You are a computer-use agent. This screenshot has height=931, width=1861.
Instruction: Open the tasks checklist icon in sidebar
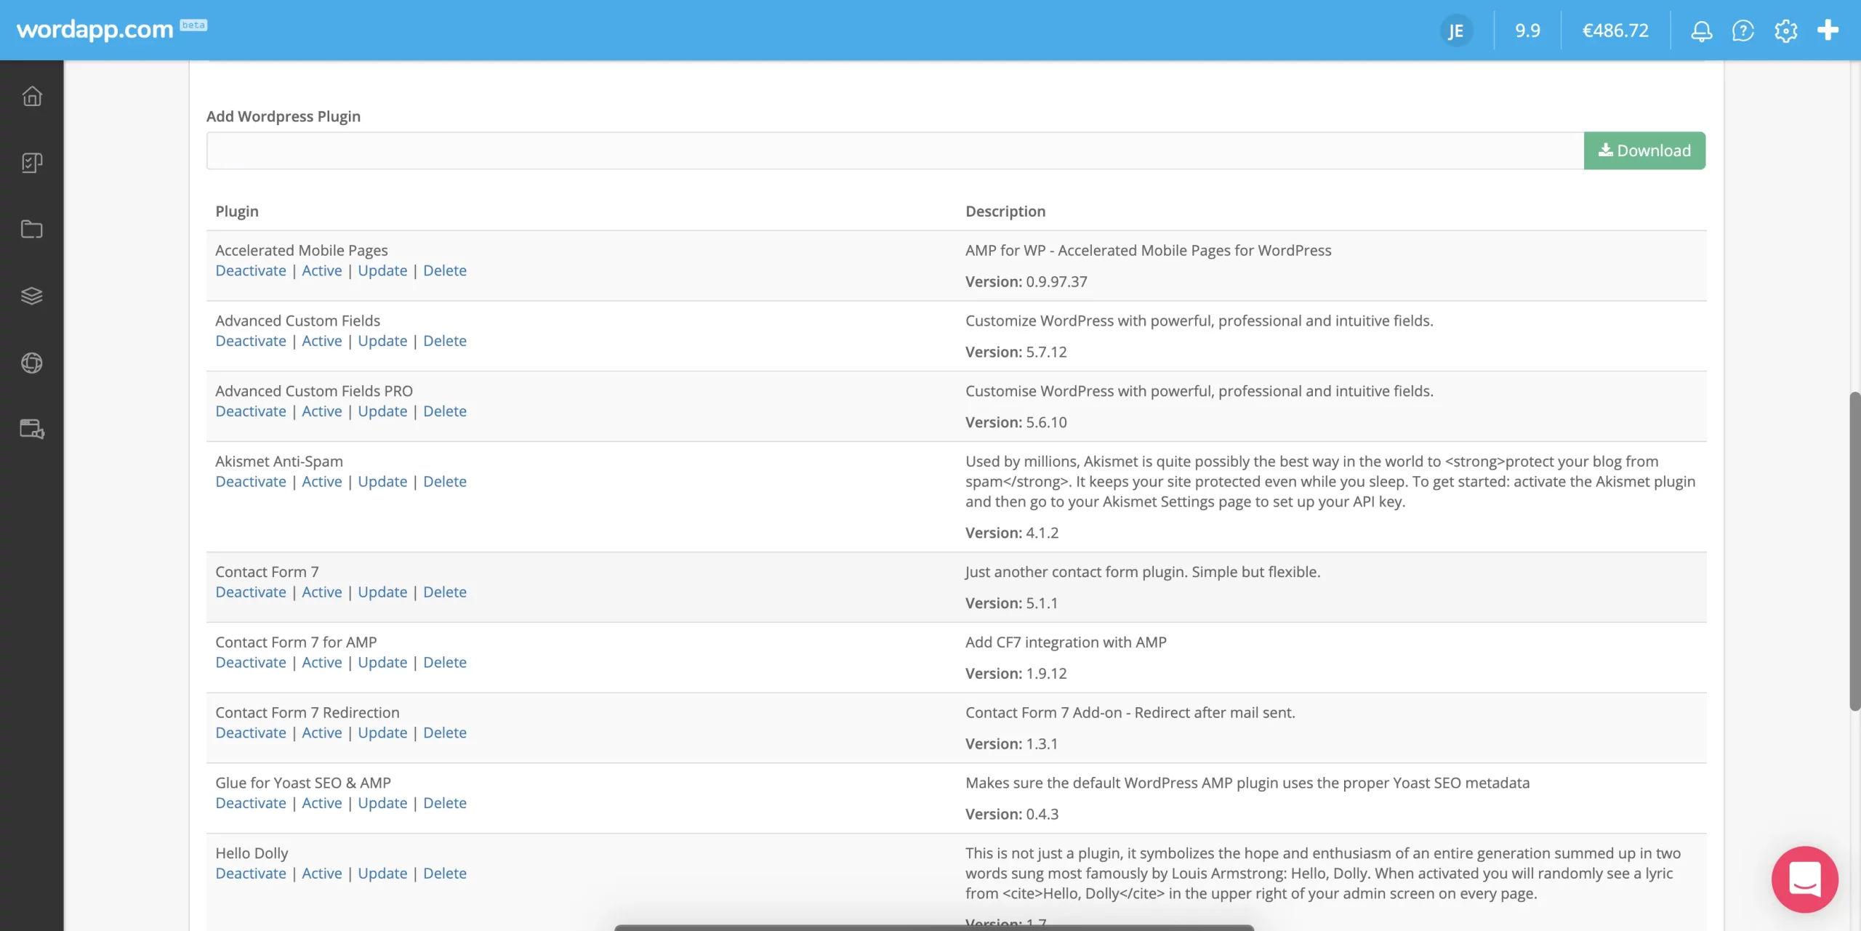coord(32,163)
